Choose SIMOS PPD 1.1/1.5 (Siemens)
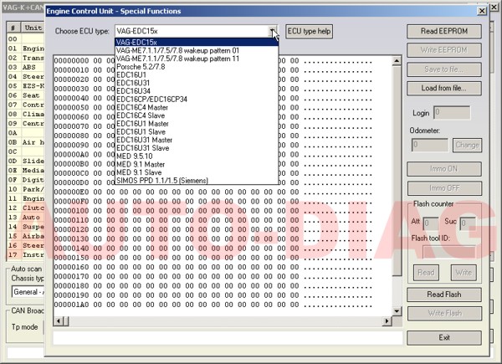Image resolution: width=502 pixels, height=364 pixels. 197,181
